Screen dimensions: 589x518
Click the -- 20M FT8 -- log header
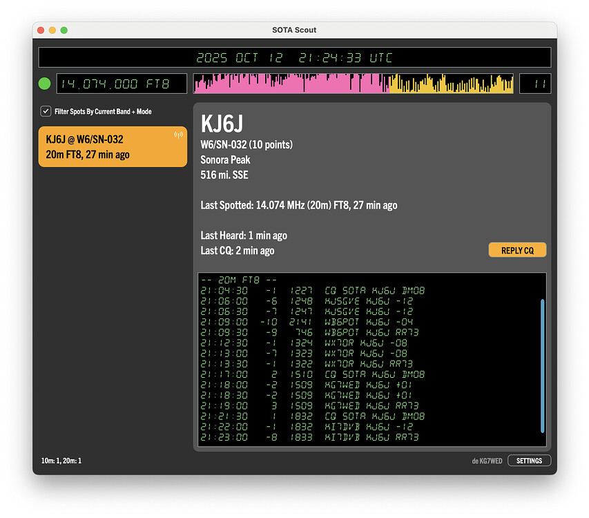click(x=239, y=280)
